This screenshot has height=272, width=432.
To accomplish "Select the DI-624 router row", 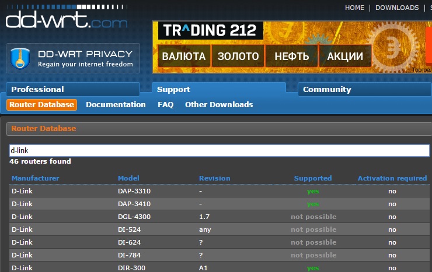I will [220, 242].
